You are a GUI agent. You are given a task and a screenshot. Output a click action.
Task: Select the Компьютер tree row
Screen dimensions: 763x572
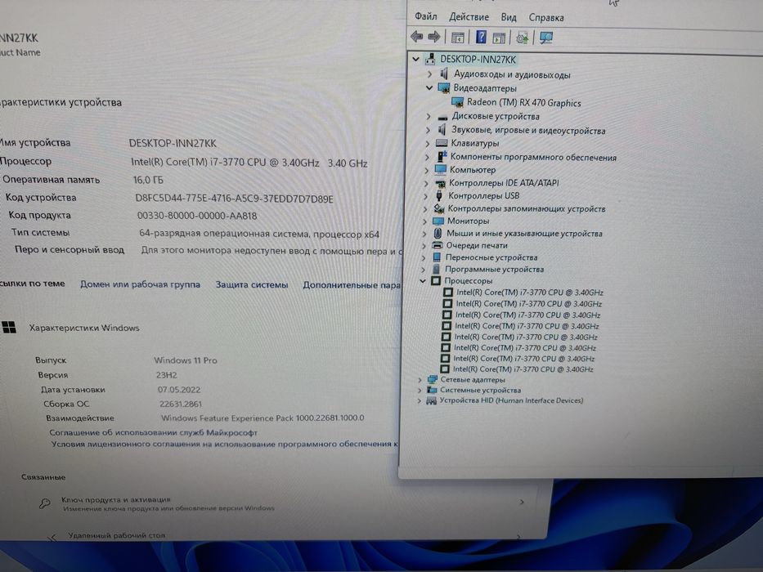click(473, 170)
